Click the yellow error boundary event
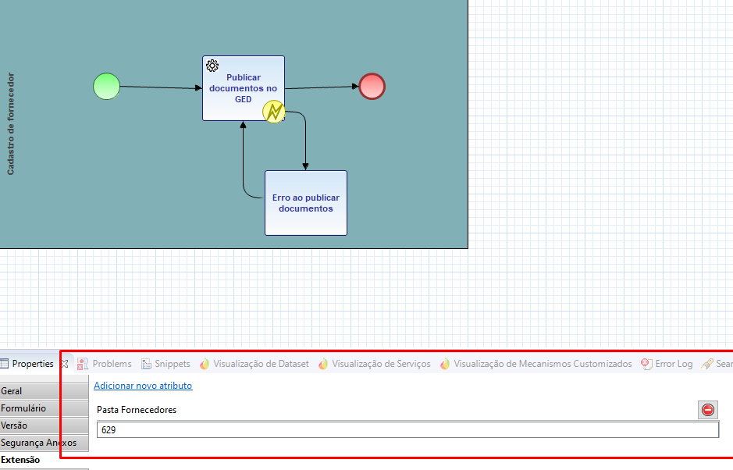 pos(274,112)
